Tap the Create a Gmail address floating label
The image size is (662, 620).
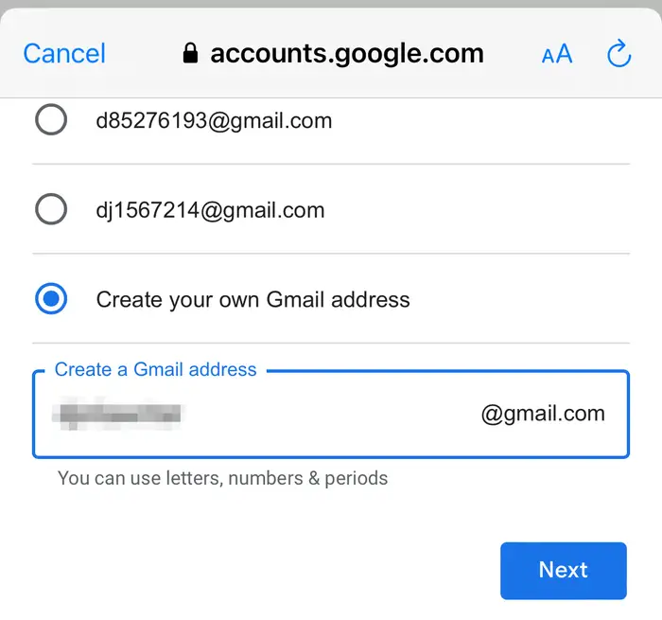155,369
